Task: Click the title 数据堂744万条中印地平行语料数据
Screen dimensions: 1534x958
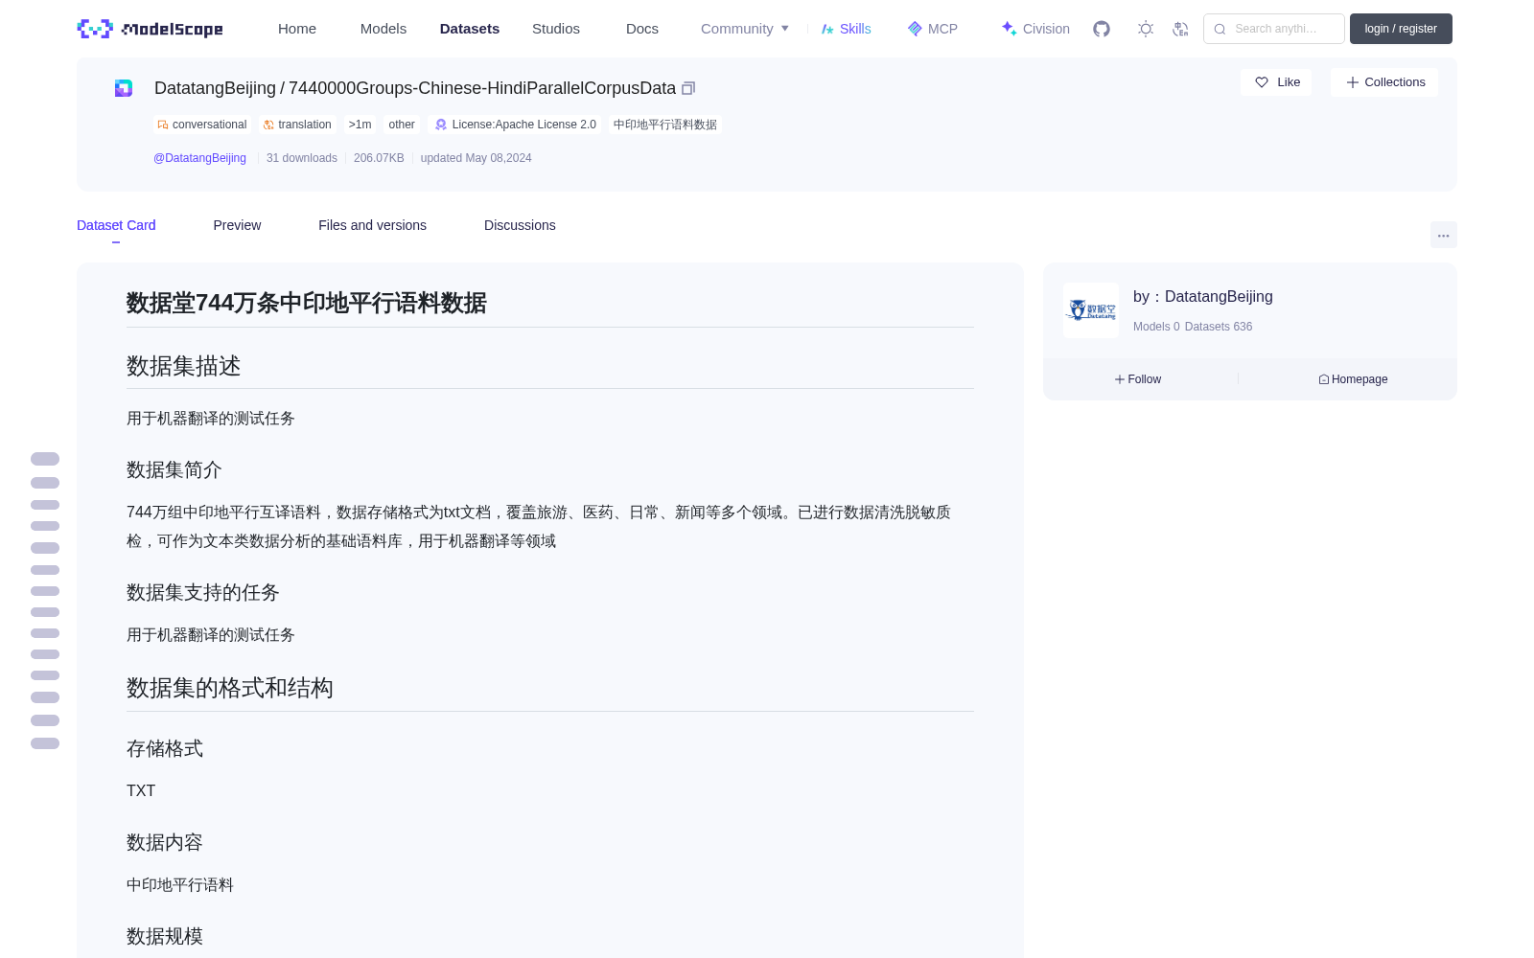Action: point(307,303)
